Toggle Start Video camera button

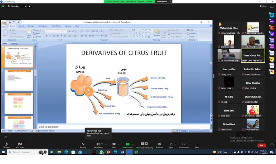pyautogui.click(x=20, y=145)
